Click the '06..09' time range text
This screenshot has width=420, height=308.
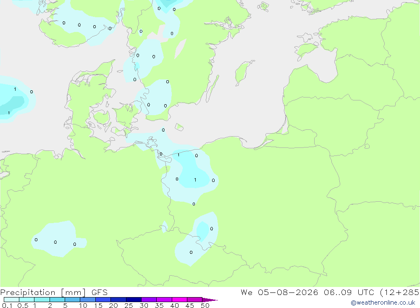[338, 292]
